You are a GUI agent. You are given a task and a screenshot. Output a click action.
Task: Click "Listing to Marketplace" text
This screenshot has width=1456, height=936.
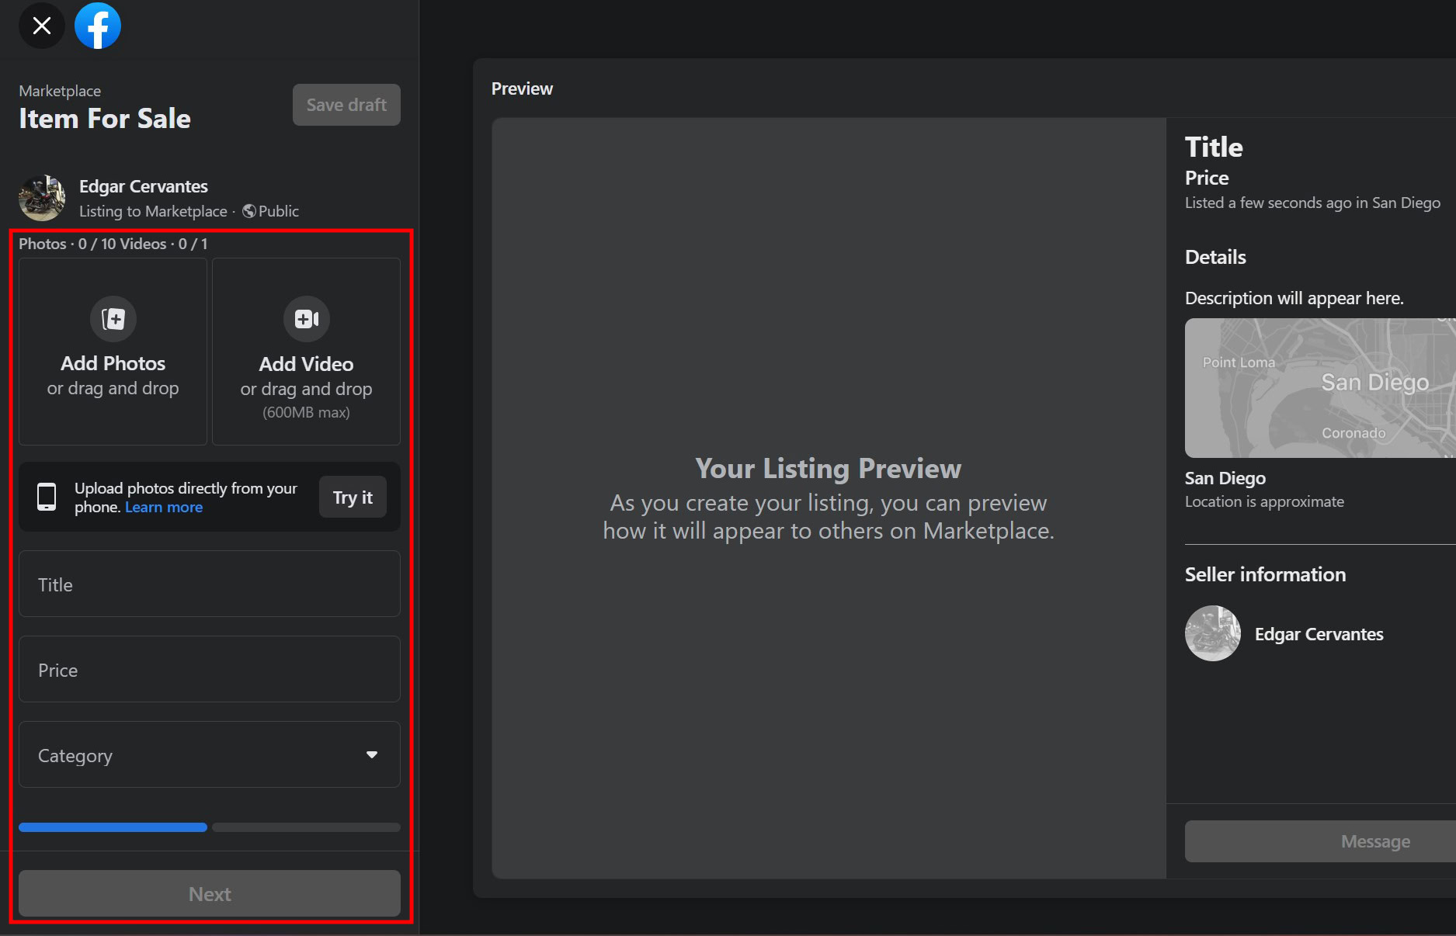[153, 211]
